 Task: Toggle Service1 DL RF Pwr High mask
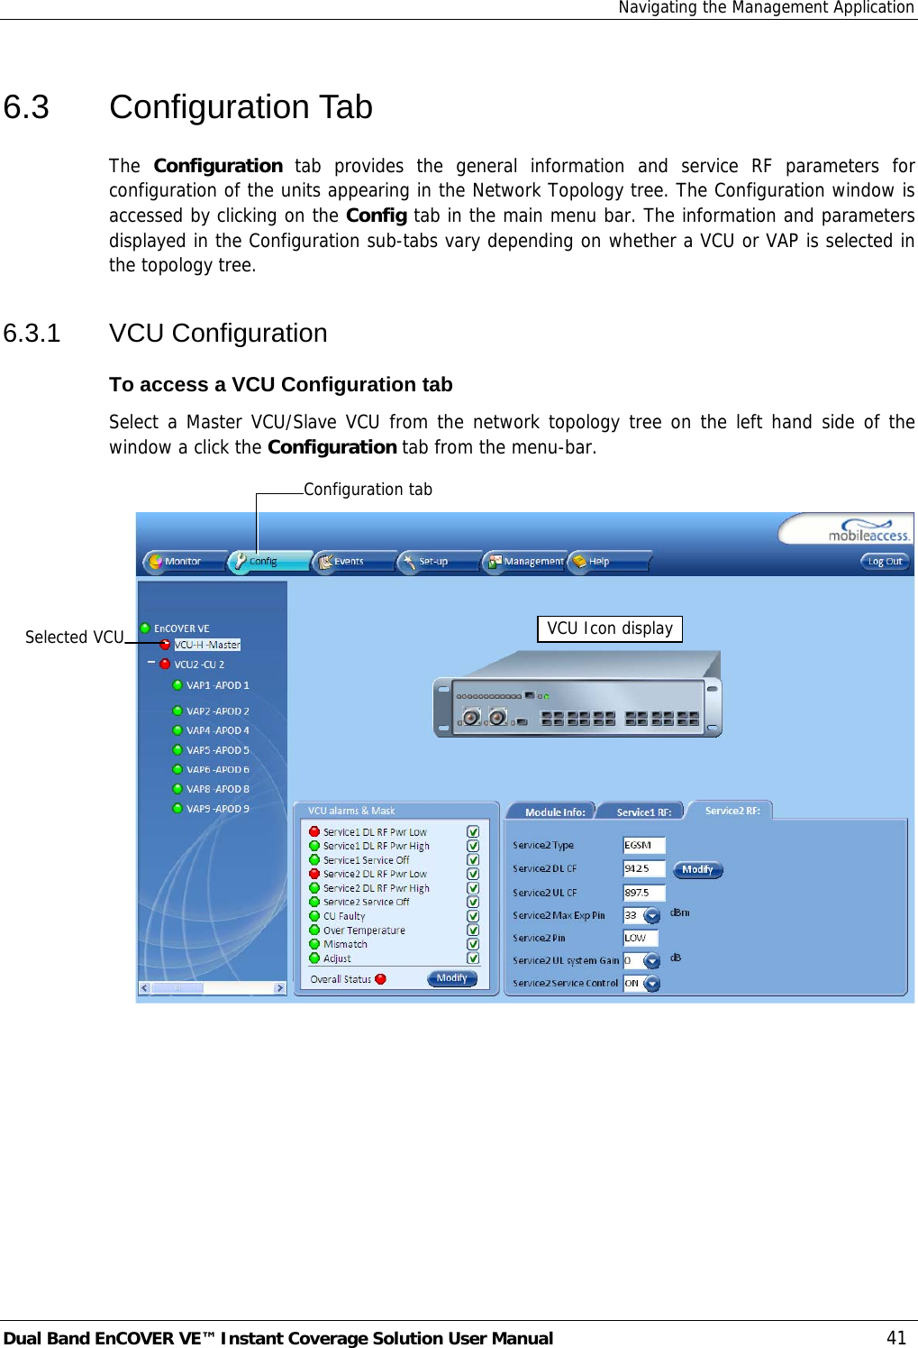(473, 846)
